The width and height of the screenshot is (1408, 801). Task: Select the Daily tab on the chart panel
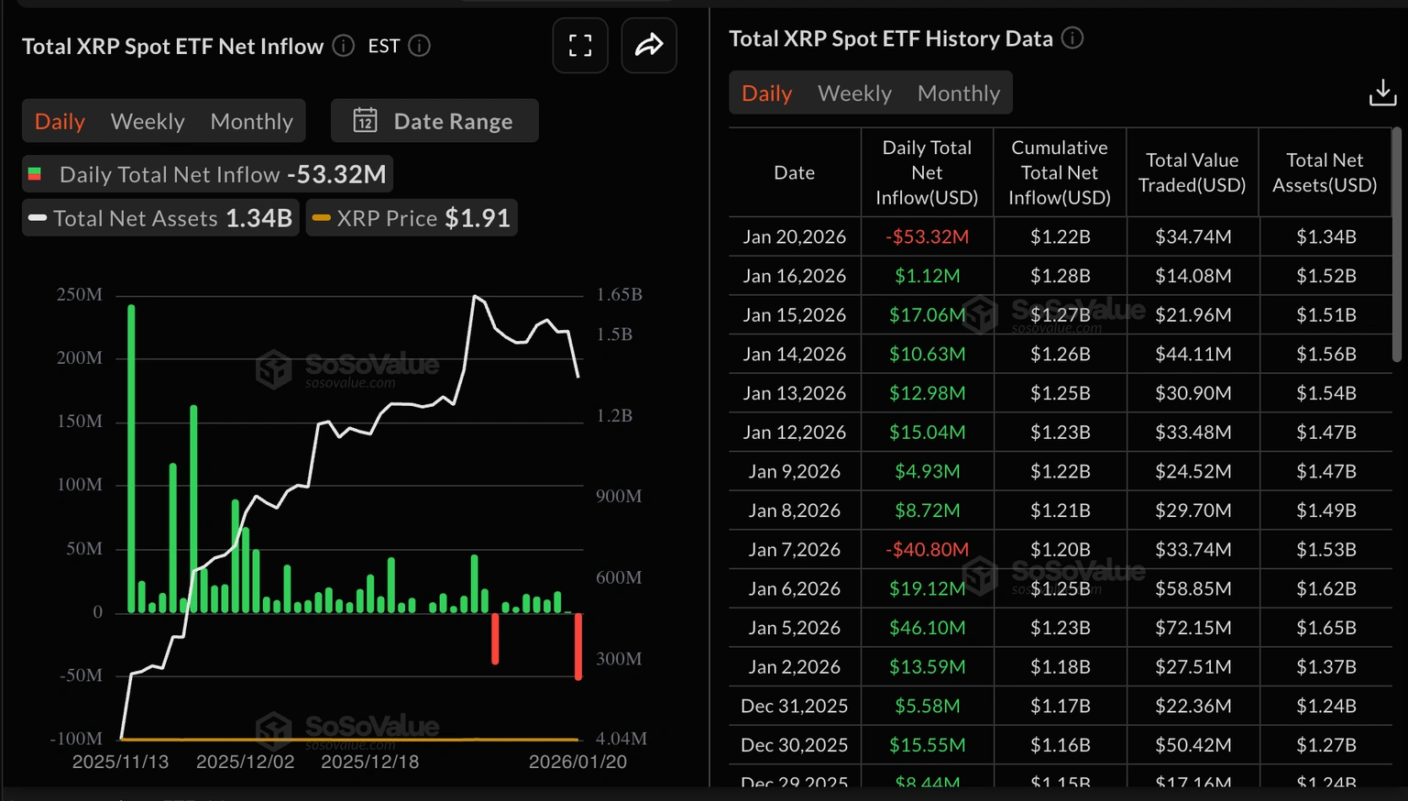59,120
